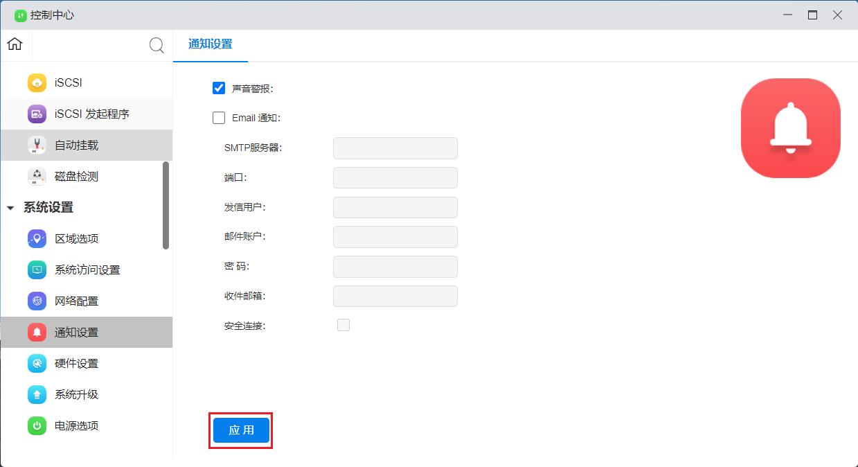Enable the Email 通知 checkbox
The image size is (858, 467).
[219, 118]
